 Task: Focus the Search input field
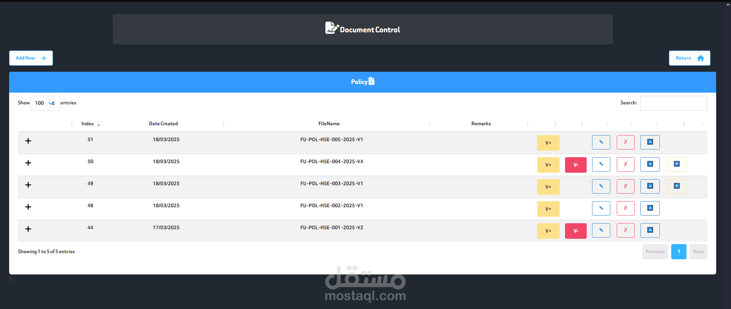(x=674, y=103)
